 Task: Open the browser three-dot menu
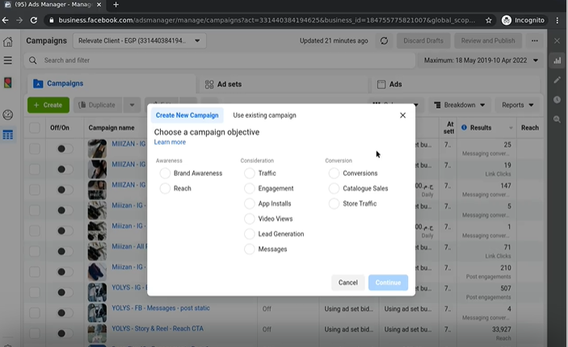pos(557,20)
